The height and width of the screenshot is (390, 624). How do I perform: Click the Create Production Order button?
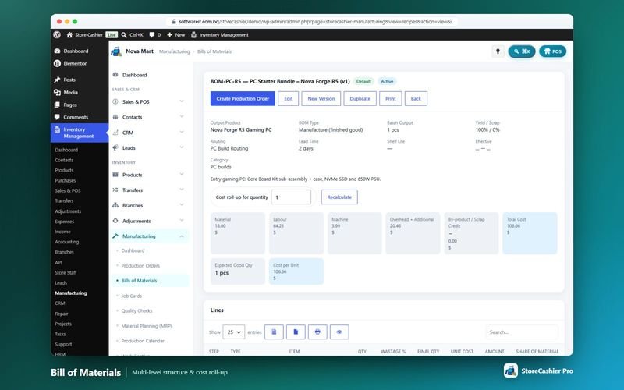(x=243, y=99)
